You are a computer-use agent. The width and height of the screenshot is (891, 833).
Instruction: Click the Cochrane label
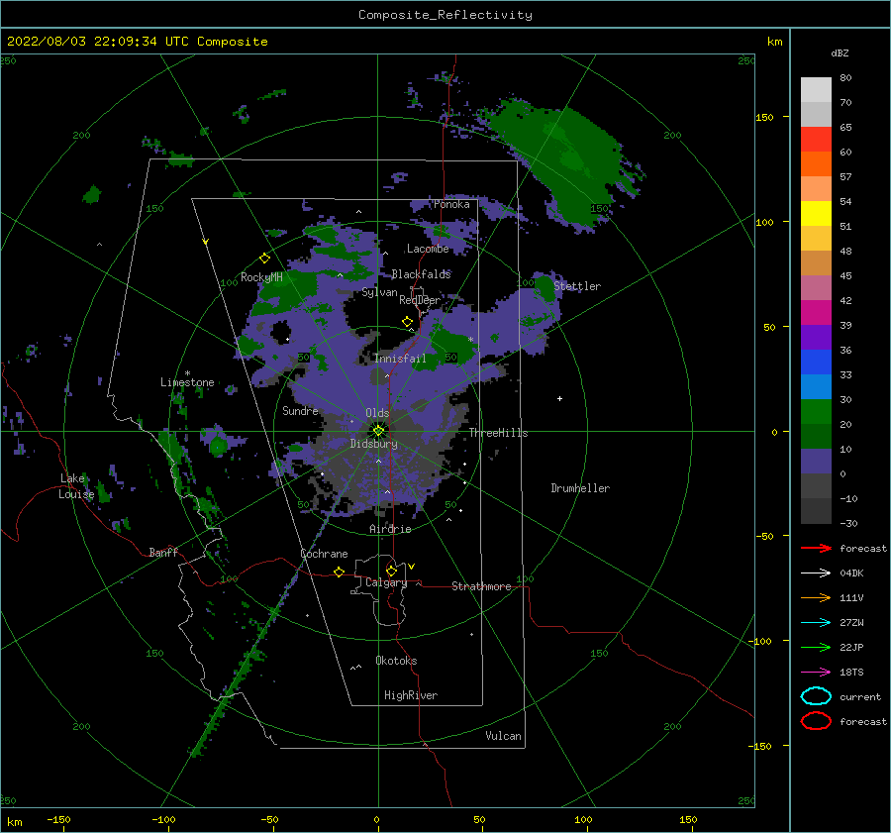coord(324,554)
